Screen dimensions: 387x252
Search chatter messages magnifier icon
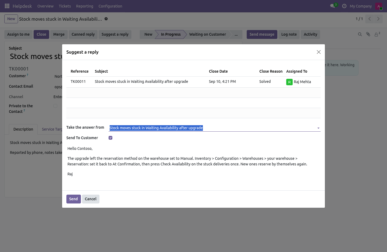coord(360,34)
